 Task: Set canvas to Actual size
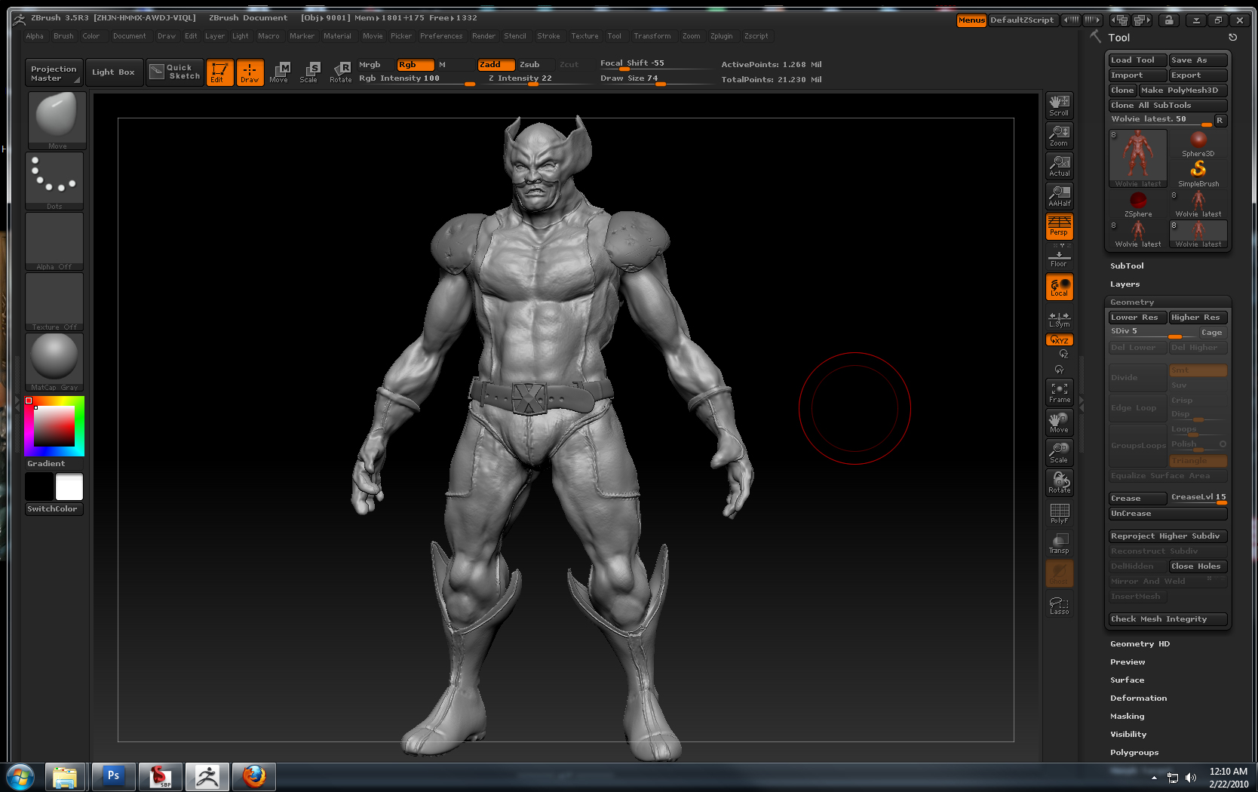click(1059, 166)
